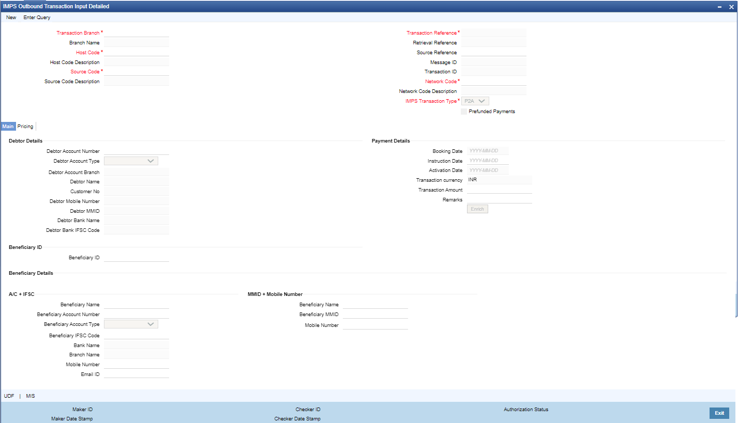
Task: Click the Host Code Description field
Action: (x=137, y=62)
